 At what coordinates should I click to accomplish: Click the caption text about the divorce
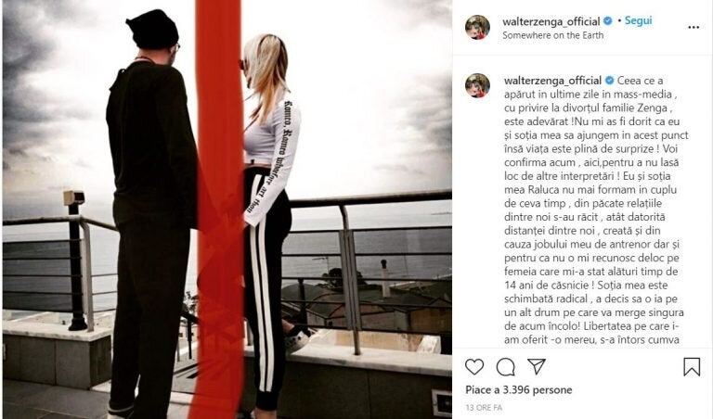point(596,209)
